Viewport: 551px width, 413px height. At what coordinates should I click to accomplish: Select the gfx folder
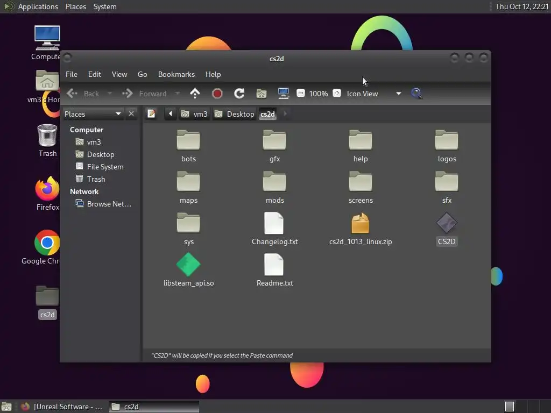coord(274,146)
